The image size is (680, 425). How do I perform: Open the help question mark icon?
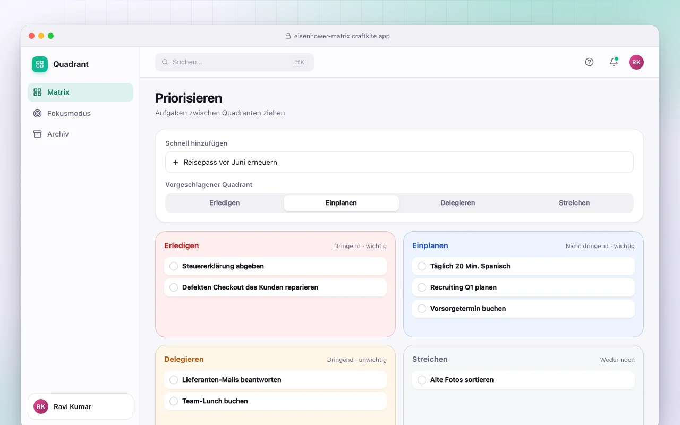tap(589, 62)
